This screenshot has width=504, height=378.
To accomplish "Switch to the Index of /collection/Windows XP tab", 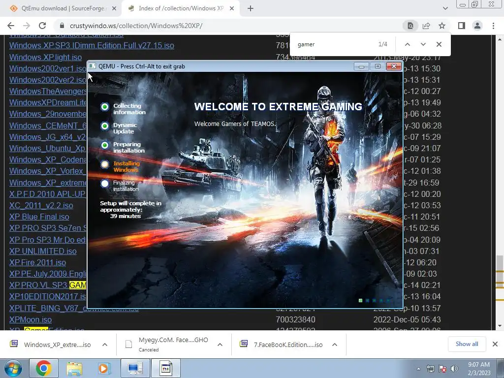I will (180, 8).
